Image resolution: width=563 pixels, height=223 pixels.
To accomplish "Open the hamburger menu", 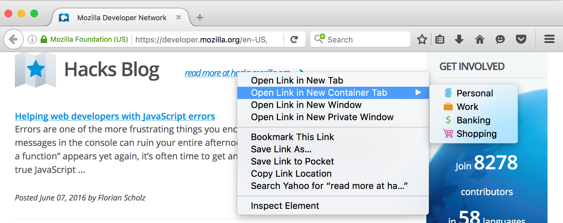I will coord(549,39).
